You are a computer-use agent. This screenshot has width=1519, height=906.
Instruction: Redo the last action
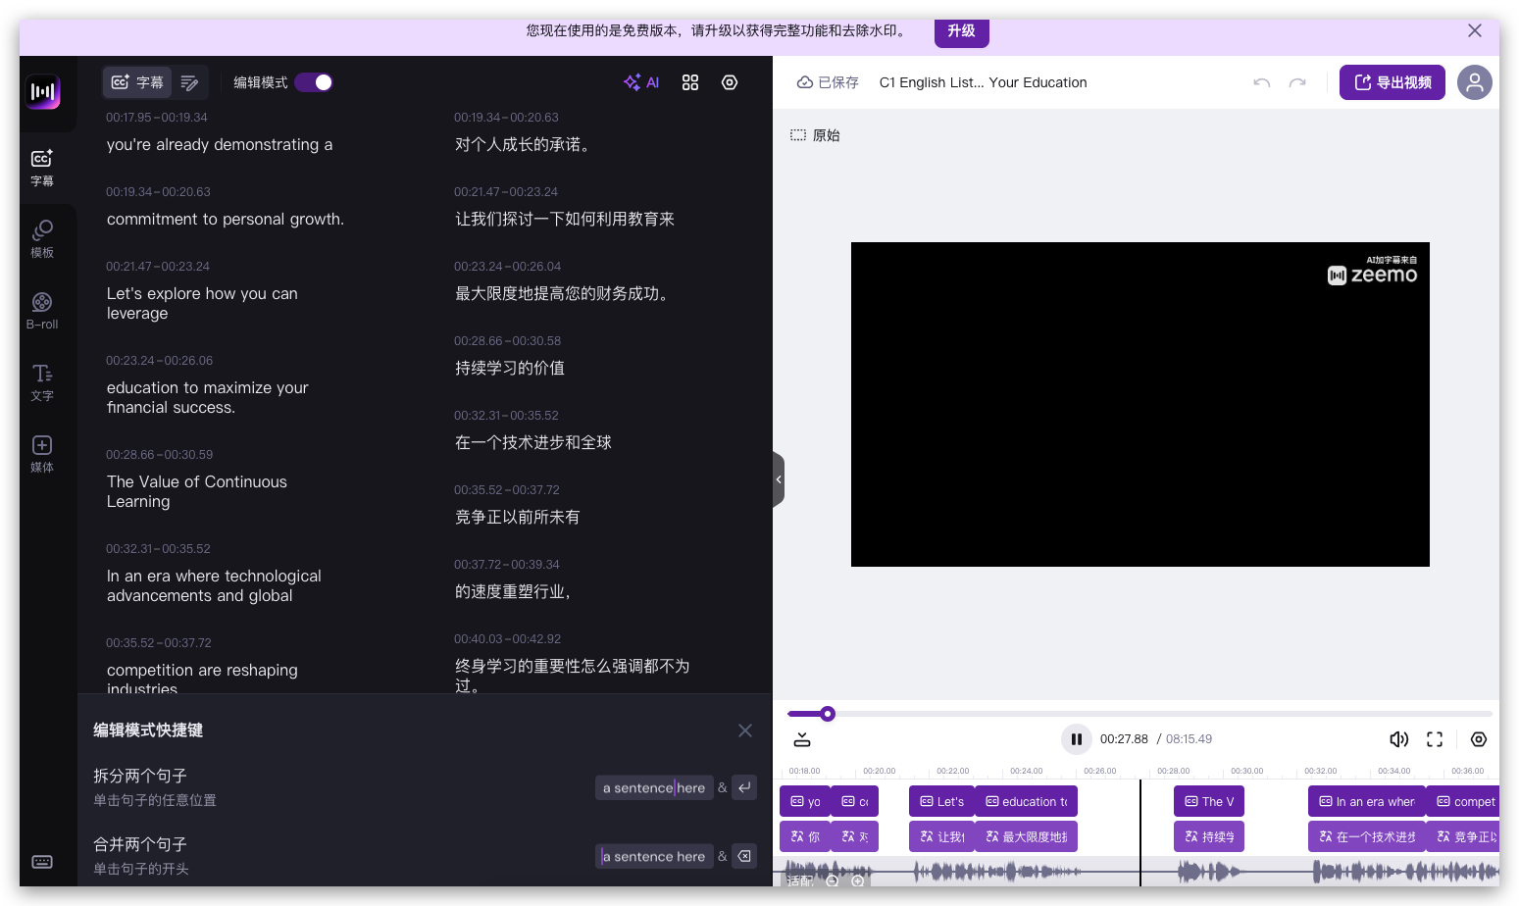coord(1297,82)
